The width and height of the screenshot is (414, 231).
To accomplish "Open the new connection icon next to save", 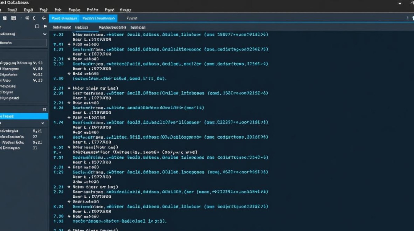I will (14, 18).
